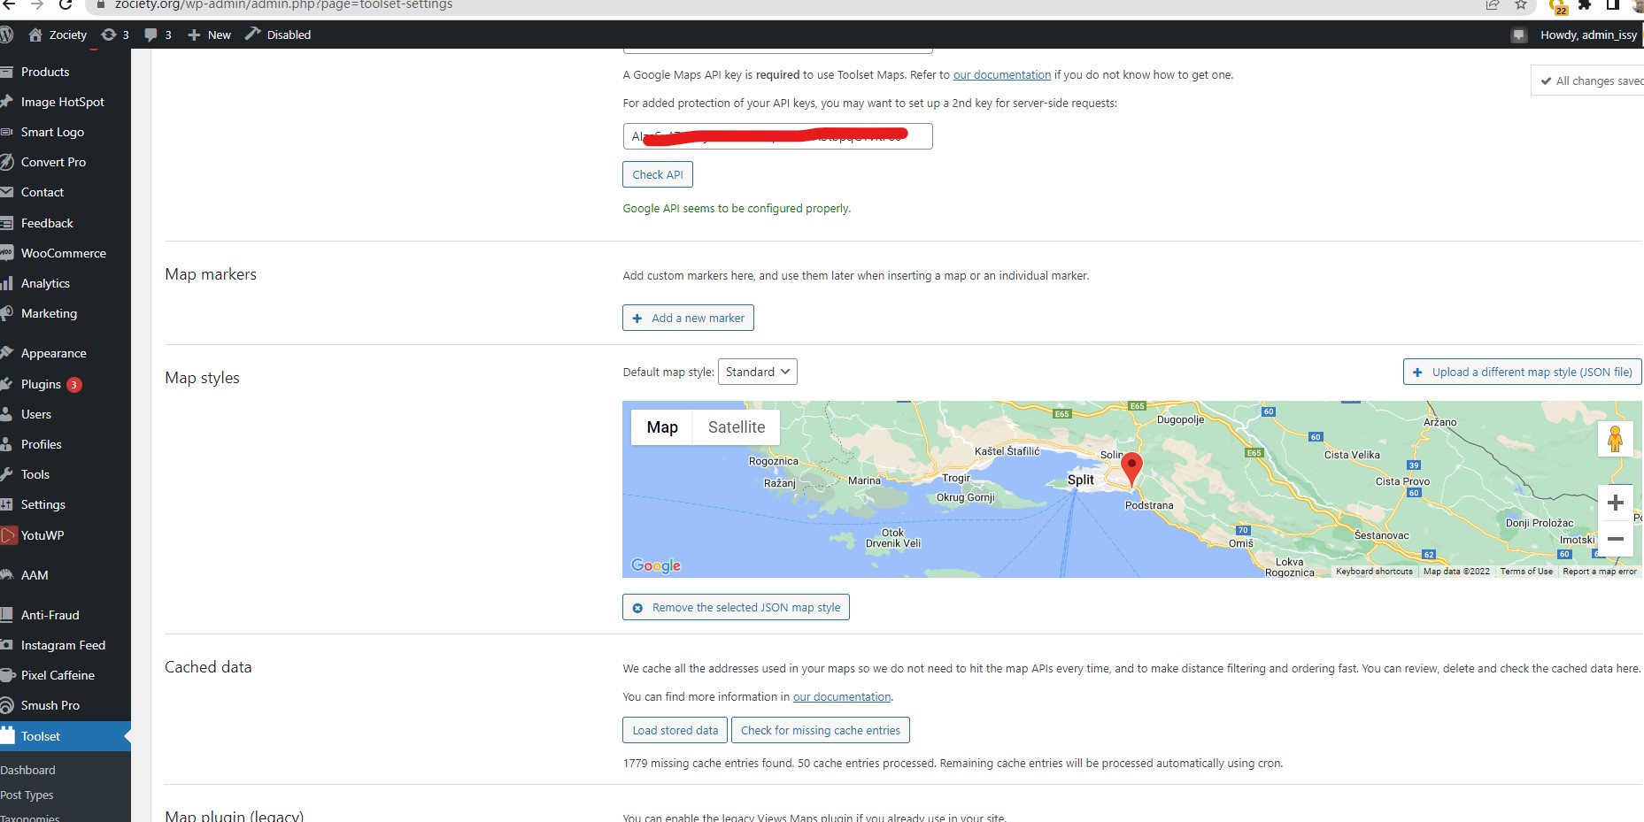Open the updates icon showing 3
Image resolution: width=1644 pixels, height=822 pixels.
coord(115,35)
